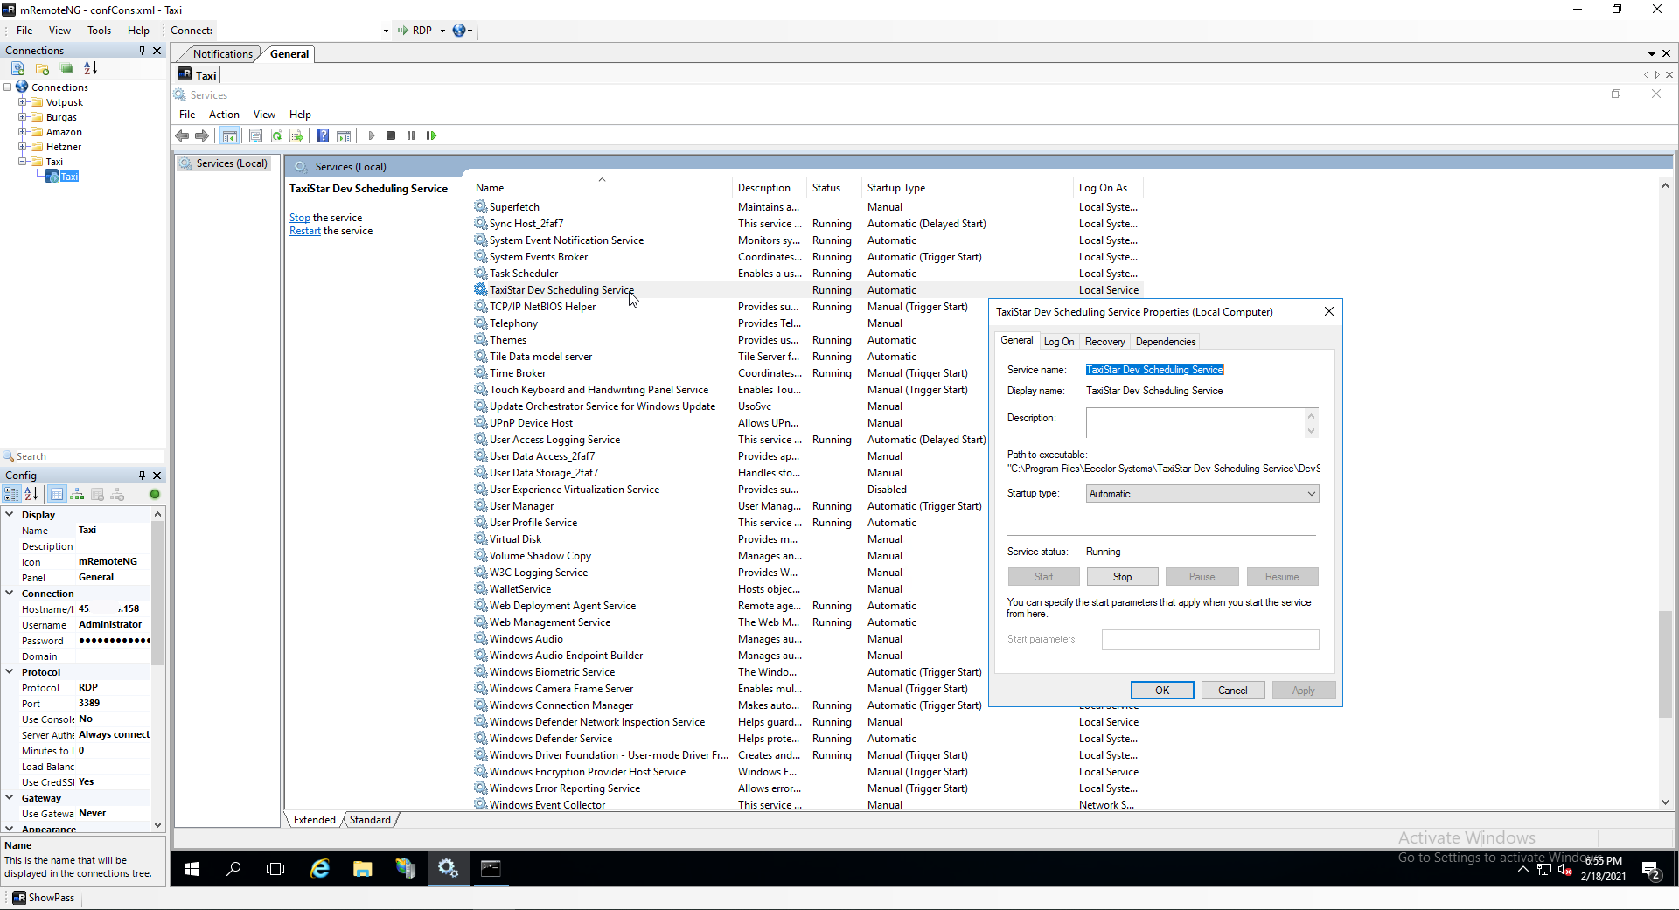Select Services (Local) node in left tree
The width and height of the screenshot is (1679, 910).
coord(224,163)
